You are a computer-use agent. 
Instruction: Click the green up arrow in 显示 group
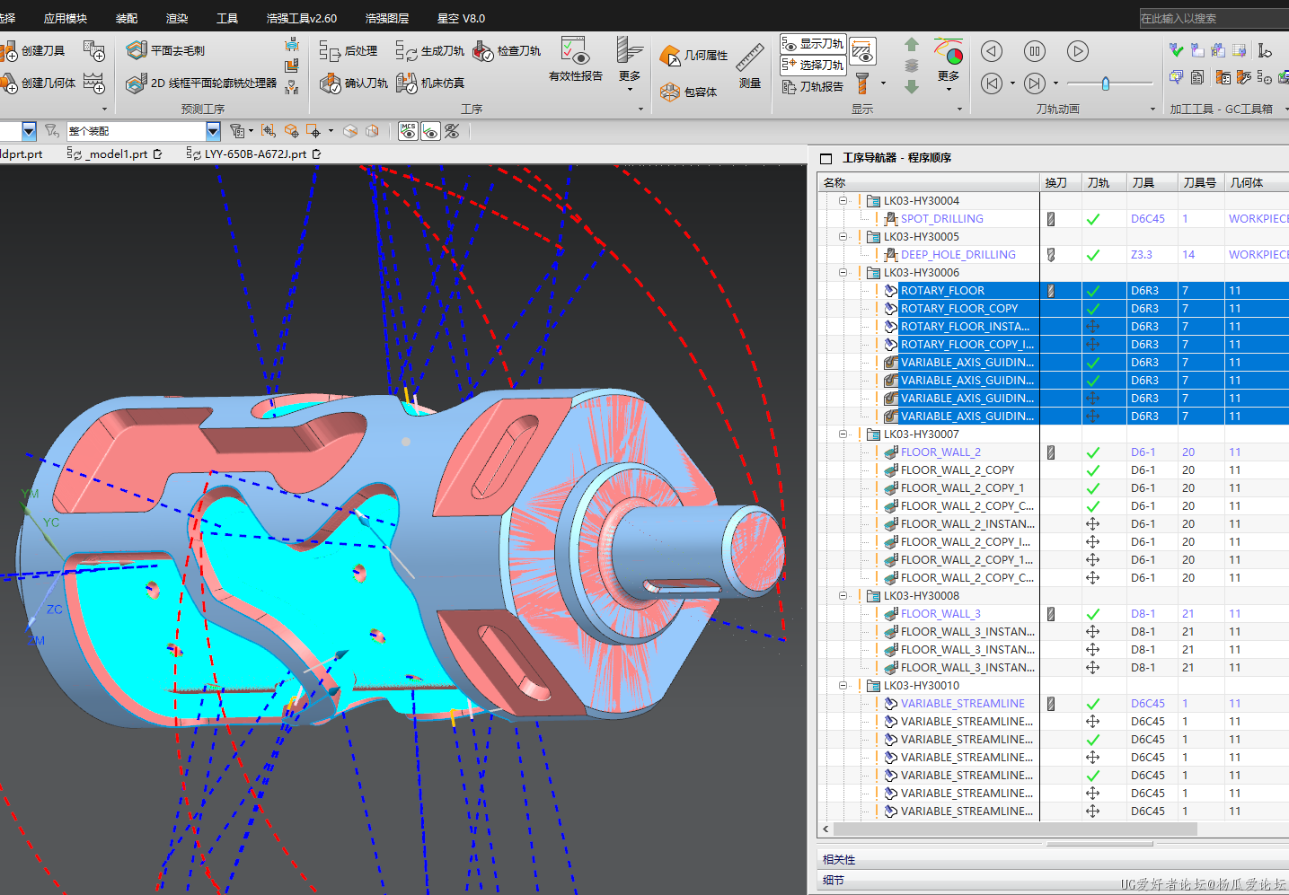pos(912,45)
